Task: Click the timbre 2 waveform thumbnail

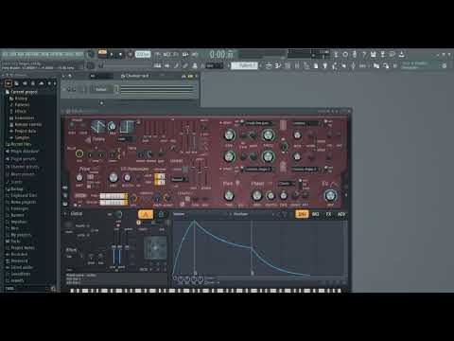Action: 127,127
